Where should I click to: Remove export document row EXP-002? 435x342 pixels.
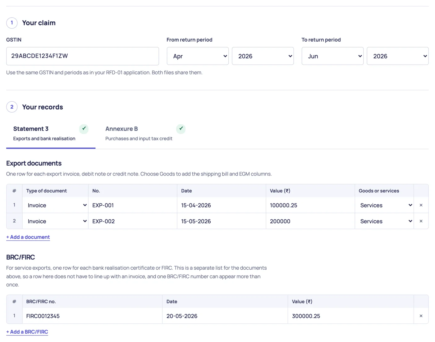point(421,221)
